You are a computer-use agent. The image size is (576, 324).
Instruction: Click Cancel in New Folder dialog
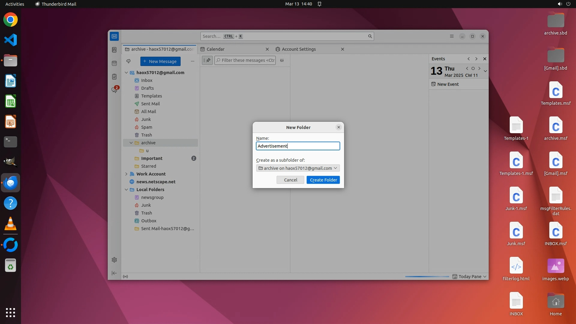coord(290,180)
